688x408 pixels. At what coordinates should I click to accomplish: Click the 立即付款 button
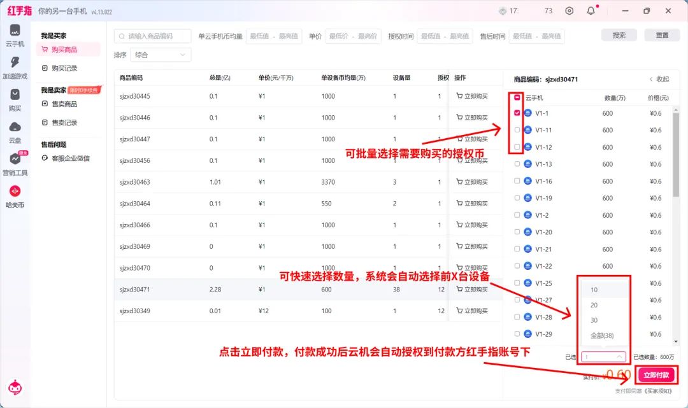656,375
